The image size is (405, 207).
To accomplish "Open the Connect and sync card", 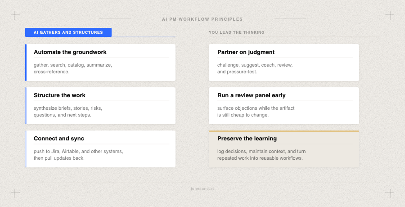I will pos(100,149).
